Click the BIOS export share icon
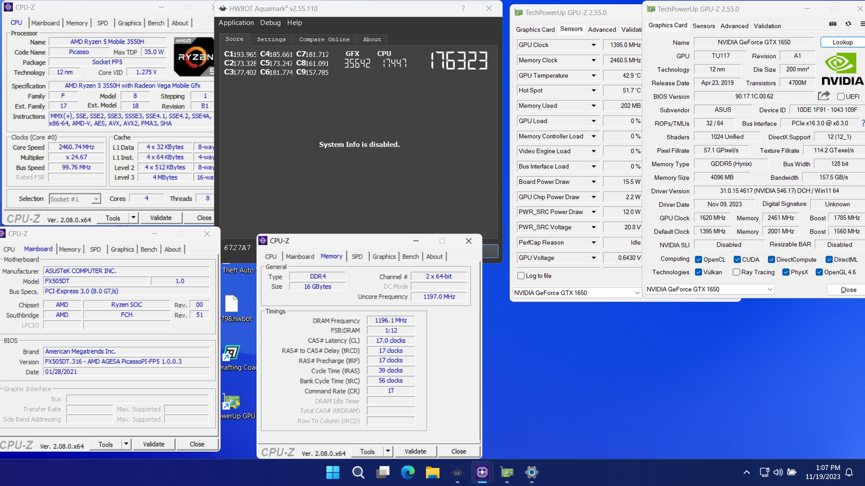This screenshot has width=865, height=486. point(824,96)
